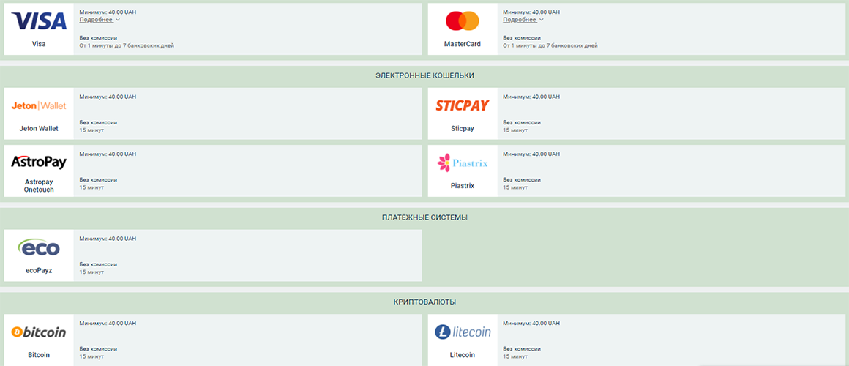This screenshot has height=366, width=849.
Task: Pick the Litecoin logo
Action: (x=463, y=332)
